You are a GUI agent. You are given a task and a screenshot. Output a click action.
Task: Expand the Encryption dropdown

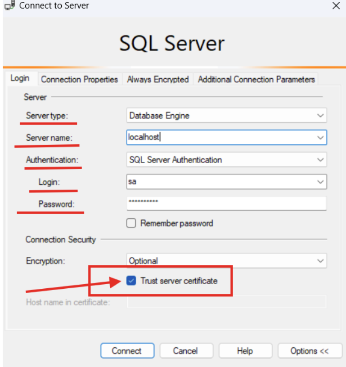point(320,261)
